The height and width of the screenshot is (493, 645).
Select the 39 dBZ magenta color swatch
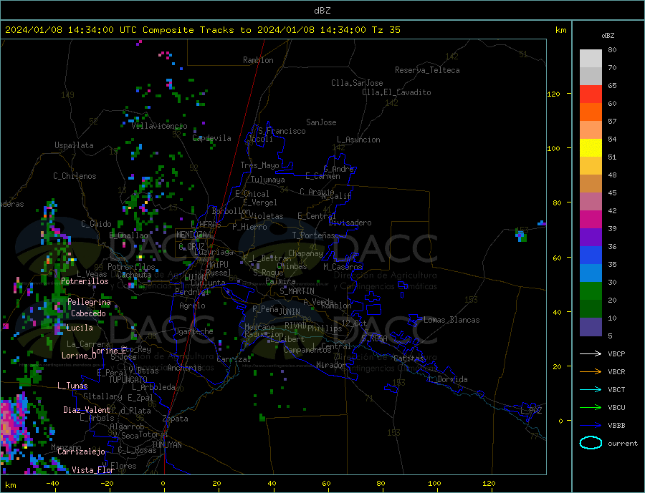click(591, 220)
